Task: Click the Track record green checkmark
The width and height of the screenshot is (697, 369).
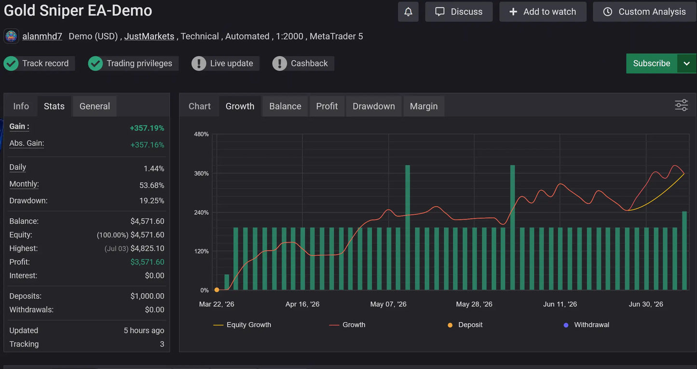Action: coord(11,64)
